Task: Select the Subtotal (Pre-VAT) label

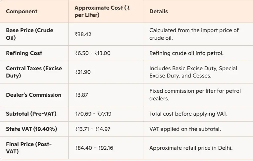Action: [31, 114]
